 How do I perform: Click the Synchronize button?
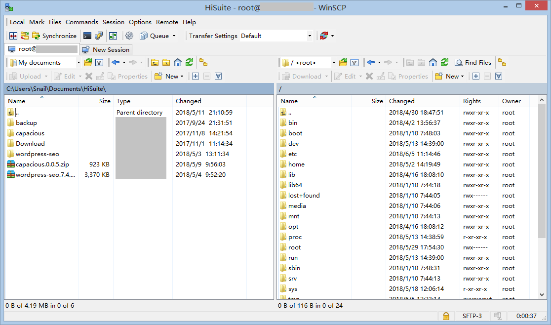pos(55,36)
